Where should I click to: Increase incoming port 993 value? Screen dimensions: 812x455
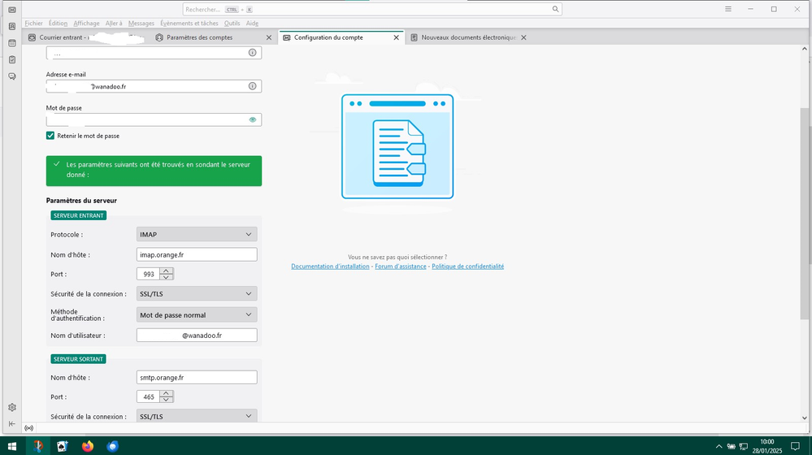[x=167, y=271]
